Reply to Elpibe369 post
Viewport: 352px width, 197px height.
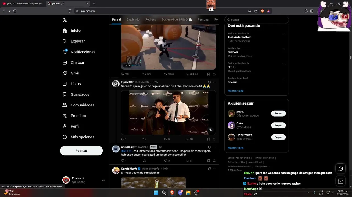point(124,139)
